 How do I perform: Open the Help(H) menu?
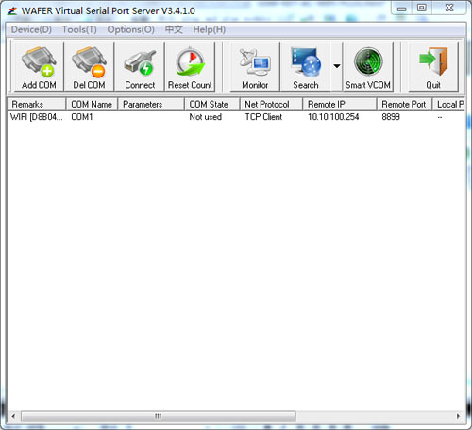pyautogui.click(x=209, y=29)
